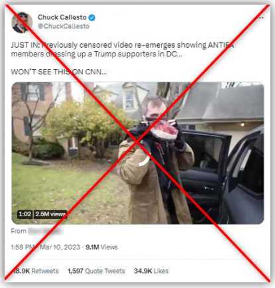Click the man holding the mask in video
This screenshot has height=288, width=275.
[x=156, y=161]
